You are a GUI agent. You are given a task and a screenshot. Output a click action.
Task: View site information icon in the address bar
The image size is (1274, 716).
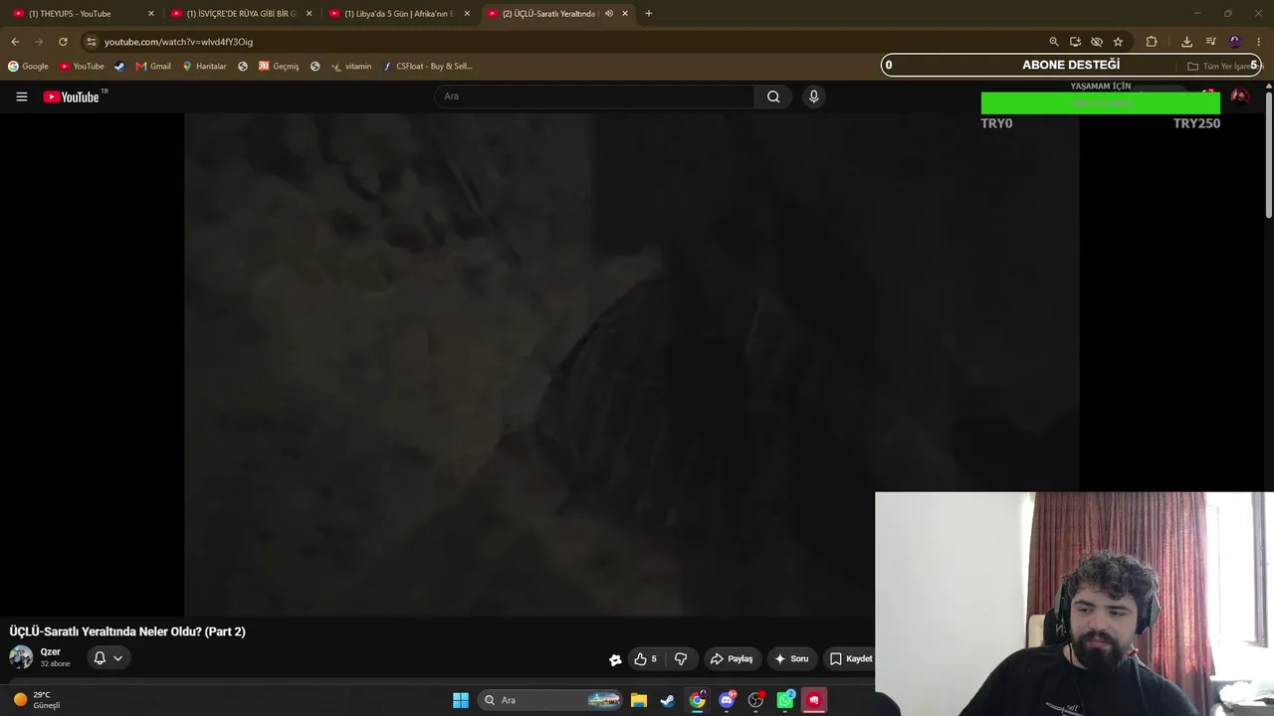click(92, 42)
